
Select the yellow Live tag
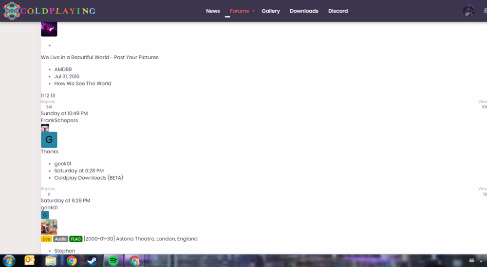[46, 239]
